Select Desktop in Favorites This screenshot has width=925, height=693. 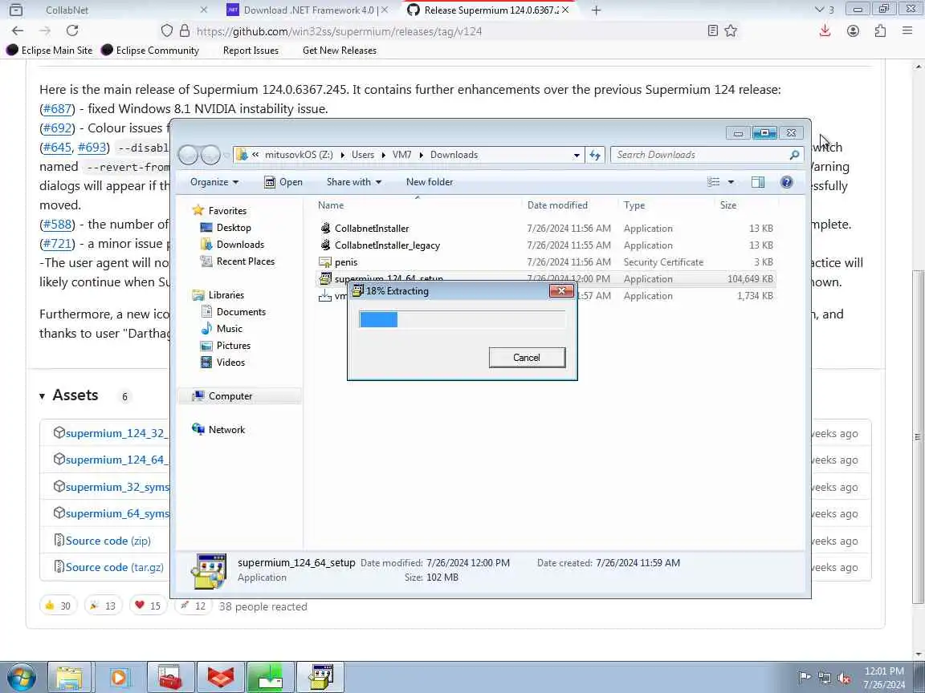234,228
